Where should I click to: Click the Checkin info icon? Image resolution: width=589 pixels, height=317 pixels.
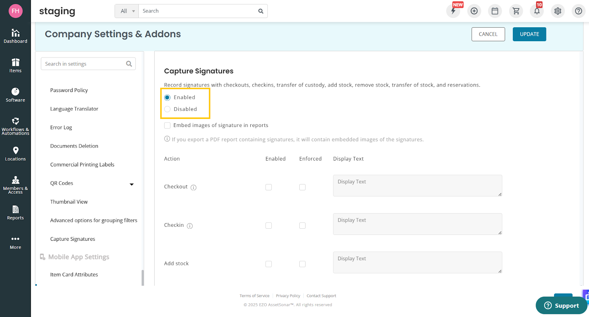[x=190, y=226]
